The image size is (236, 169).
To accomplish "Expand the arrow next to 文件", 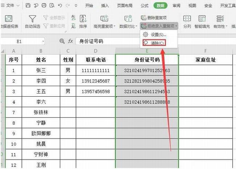I will [x=18, y=5].
